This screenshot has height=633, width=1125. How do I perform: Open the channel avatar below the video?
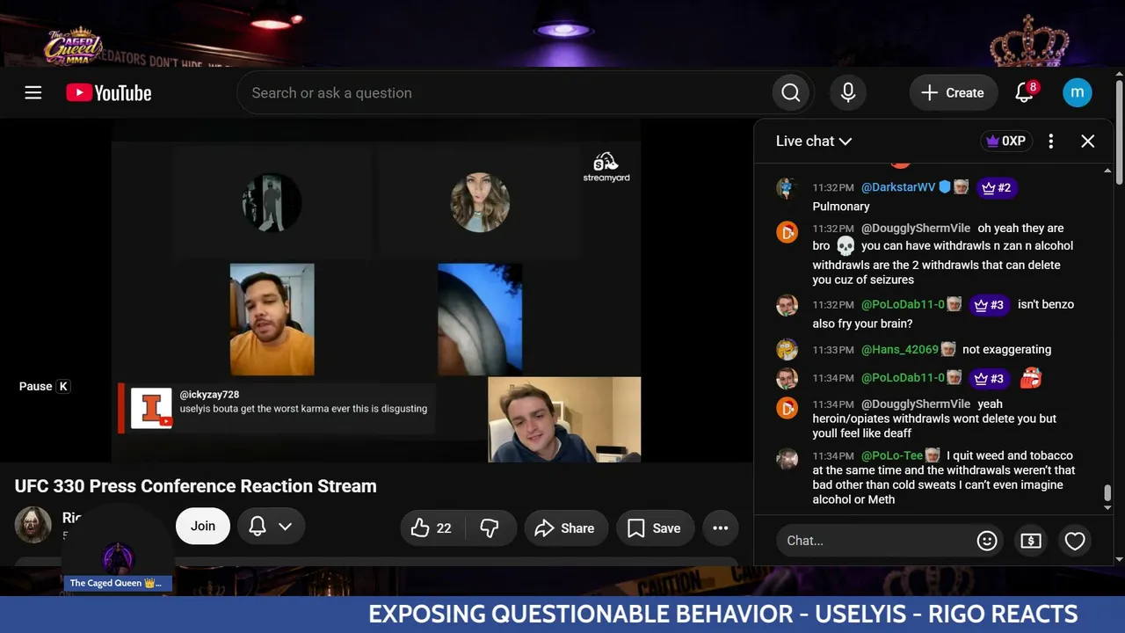[33, 525]
